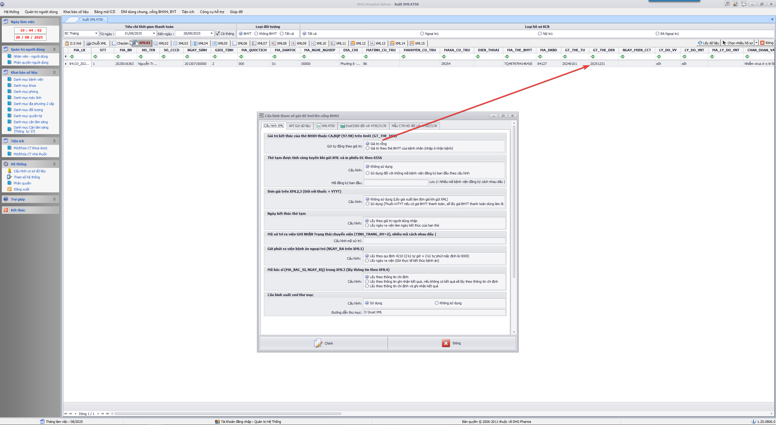The height and width of the screenshot is (425, 776).
Task: Select the Không BHYT radio button
Action: 256,33
